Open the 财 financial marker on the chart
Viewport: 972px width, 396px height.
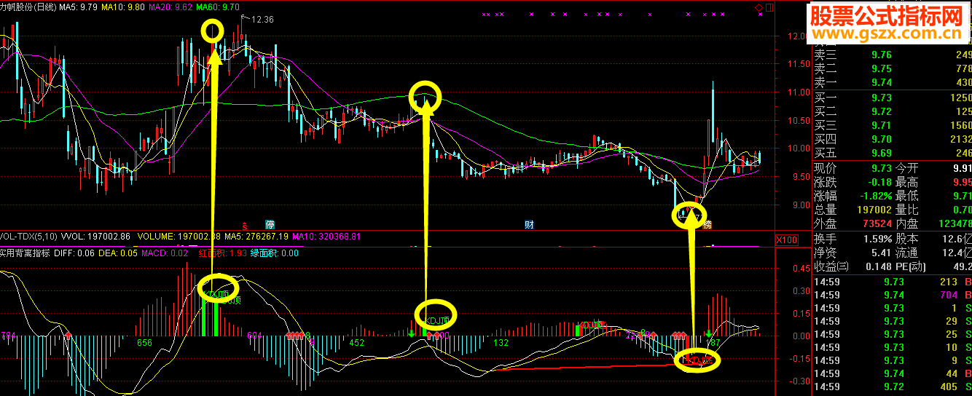[530, 225]
